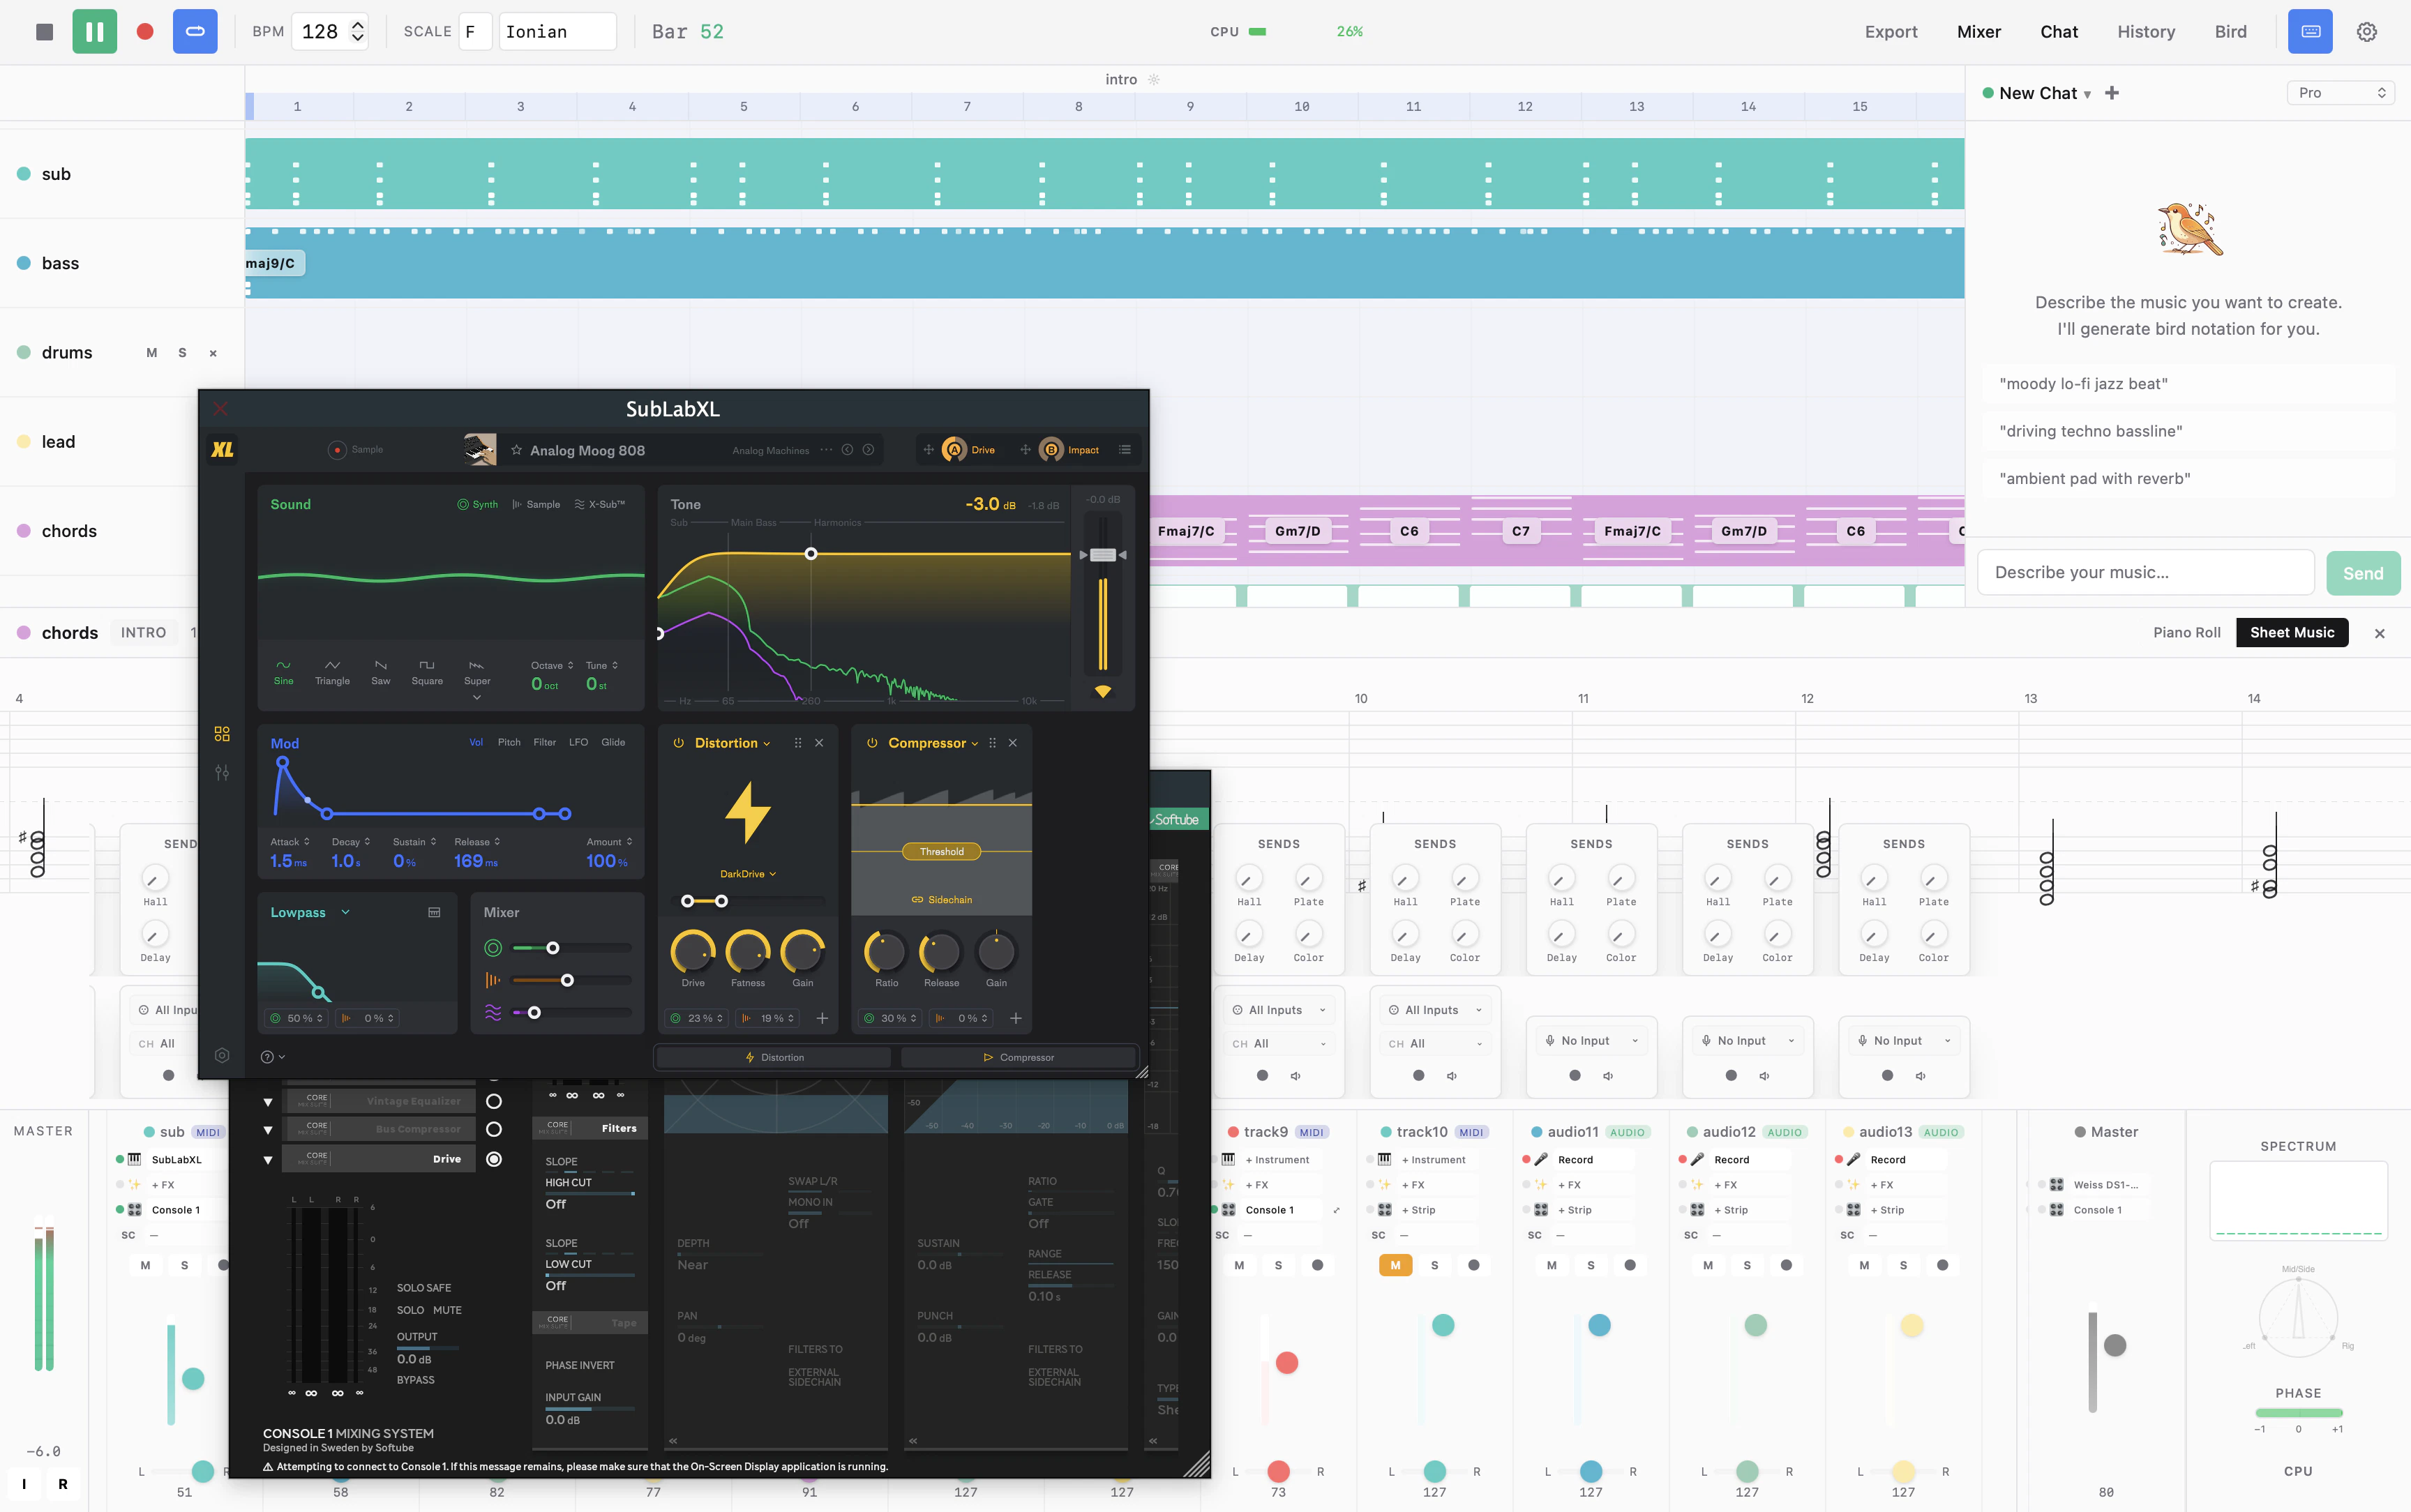Screen dimensions: 2411x1512
Task: Solo the track10 channel strip
Action: pos(1435,1264)
